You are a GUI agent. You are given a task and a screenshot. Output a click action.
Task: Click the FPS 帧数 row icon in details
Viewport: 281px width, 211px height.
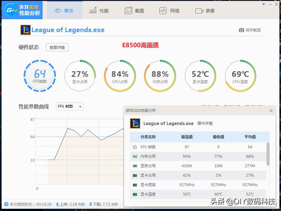(x=135, y=147)
